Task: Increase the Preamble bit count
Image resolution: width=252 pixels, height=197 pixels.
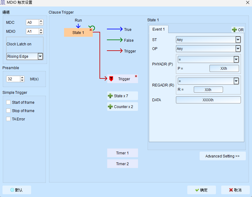Action: (x=22, y=78)
